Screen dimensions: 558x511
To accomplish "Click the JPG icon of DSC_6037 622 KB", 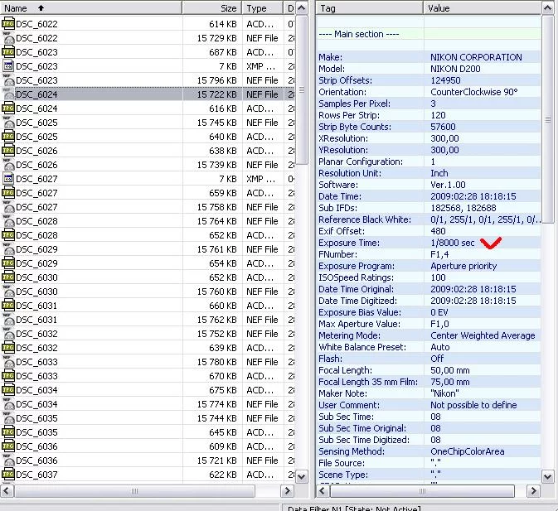I will 8,475.
